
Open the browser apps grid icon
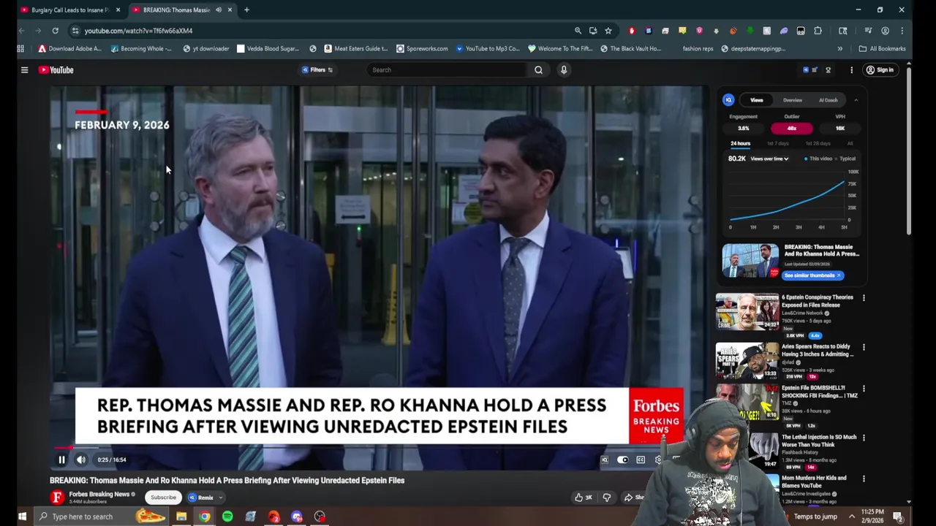(x=20, y=49)
